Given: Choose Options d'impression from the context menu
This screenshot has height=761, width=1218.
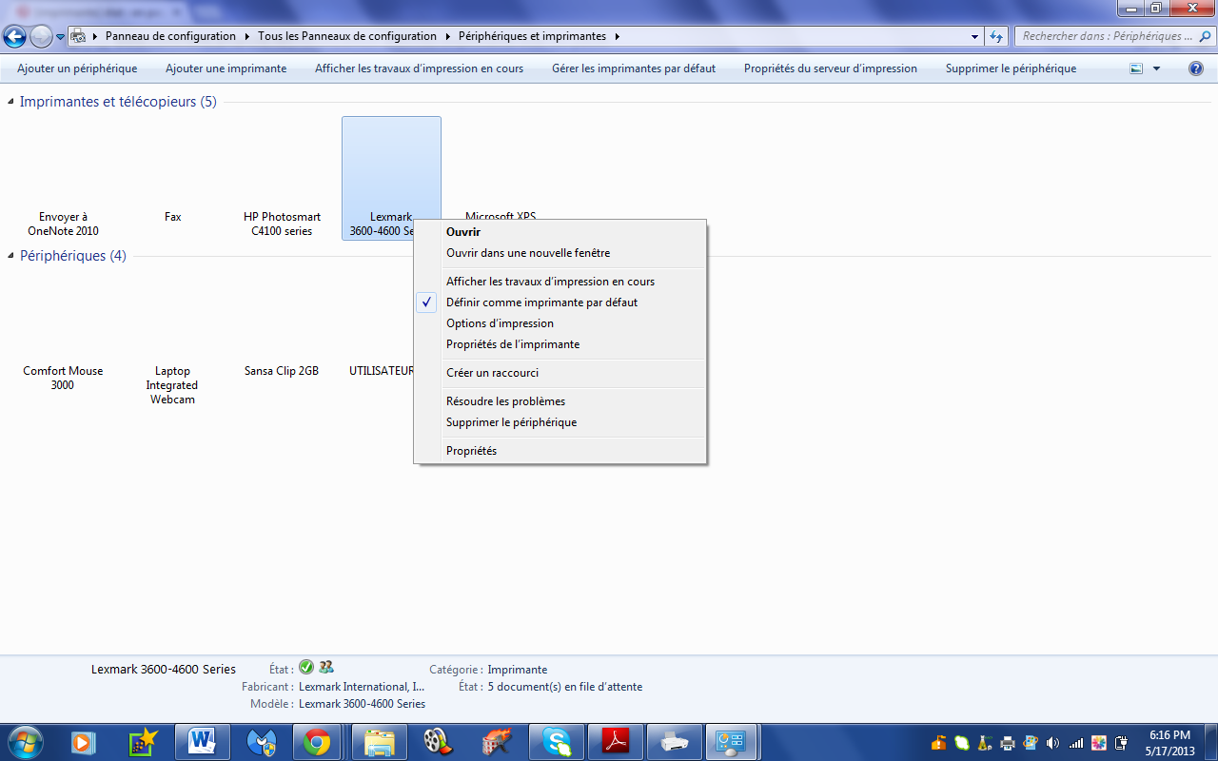Looking at the screenshot, I should tap(560, 323).
